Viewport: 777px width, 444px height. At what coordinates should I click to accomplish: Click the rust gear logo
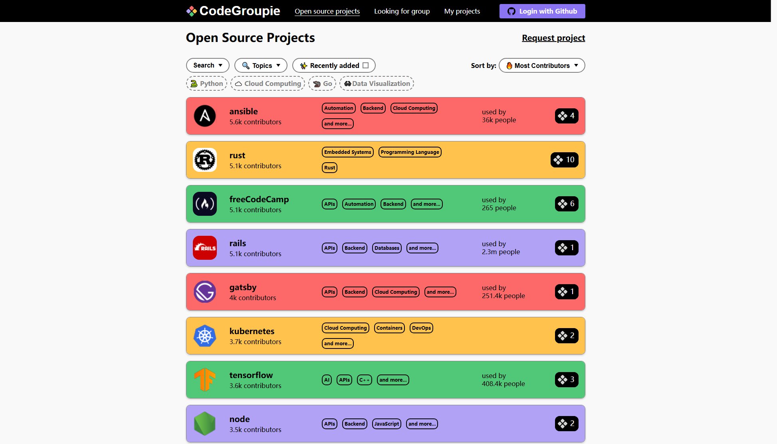pyautogui.click(x=205, y=160)
